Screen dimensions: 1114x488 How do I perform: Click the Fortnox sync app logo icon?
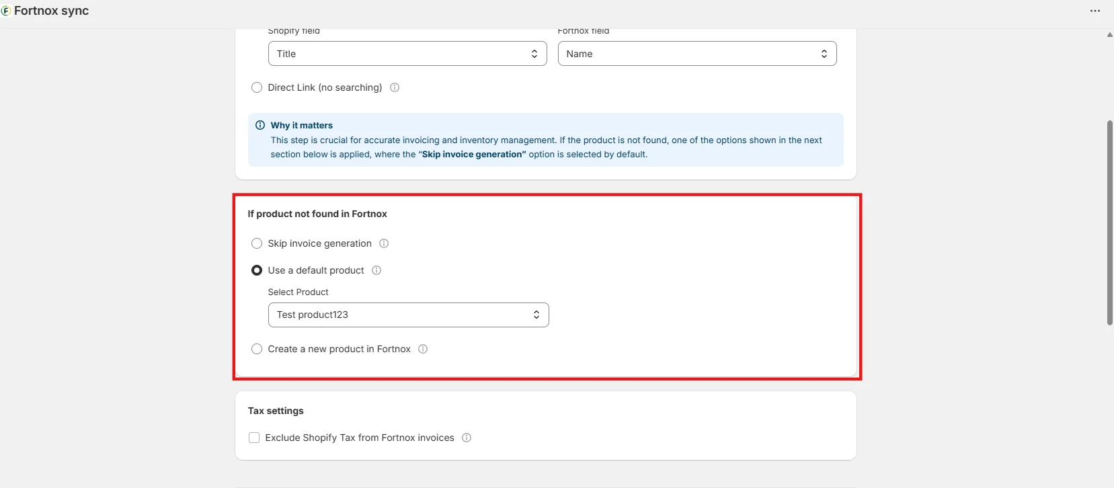click(x=5, y=11)
